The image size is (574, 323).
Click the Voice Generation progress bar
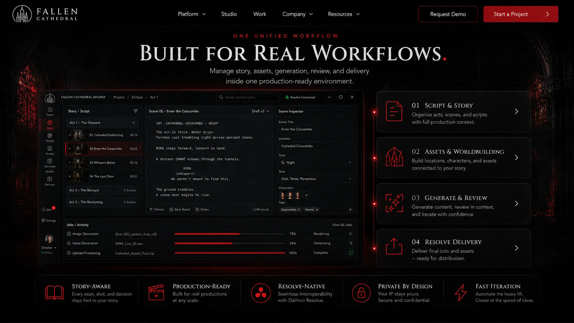pyautogui.click(x=230, y=243)
